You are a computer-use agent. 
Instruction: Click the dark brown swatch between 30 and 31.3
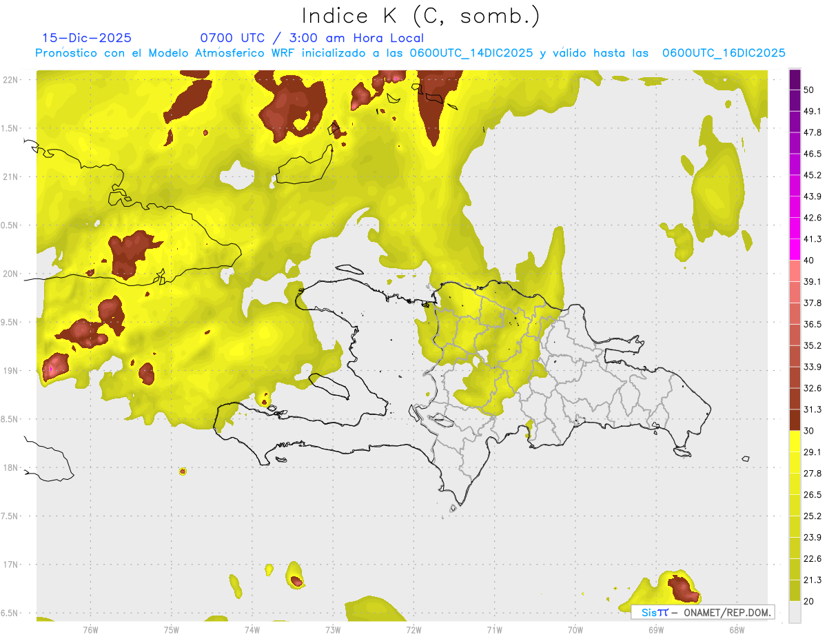[x=795, y=420]
